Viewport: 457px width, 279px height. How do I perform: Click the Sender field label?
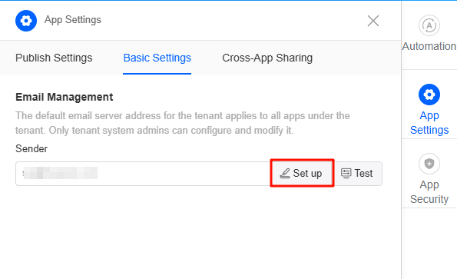pyautogui.click(x=31, y=148)
